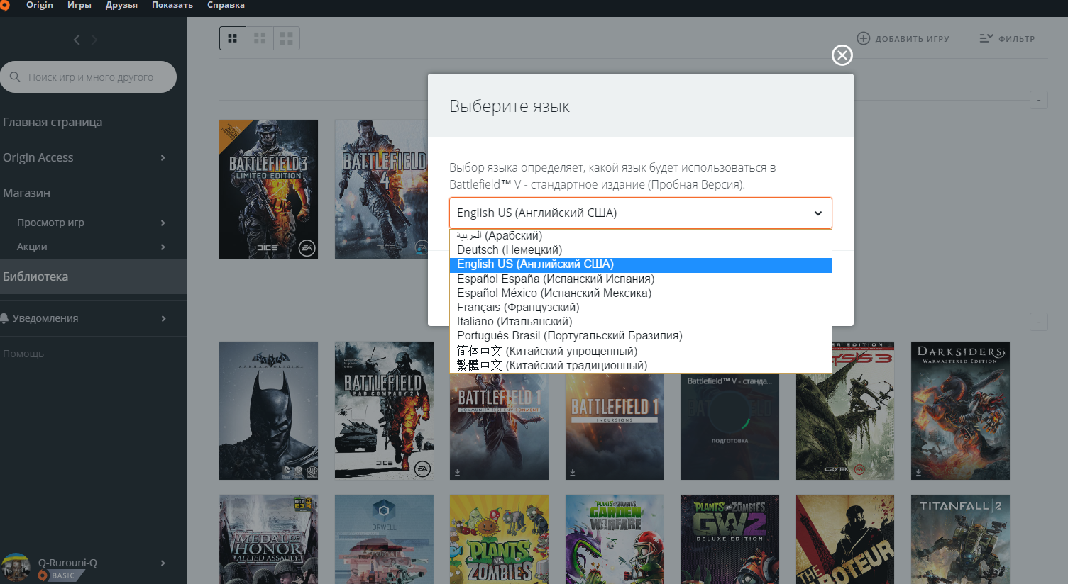Viewport: 1068px width, 584px height.
Task: Open Garden Warfare game tile
Action: click(615, 539)
